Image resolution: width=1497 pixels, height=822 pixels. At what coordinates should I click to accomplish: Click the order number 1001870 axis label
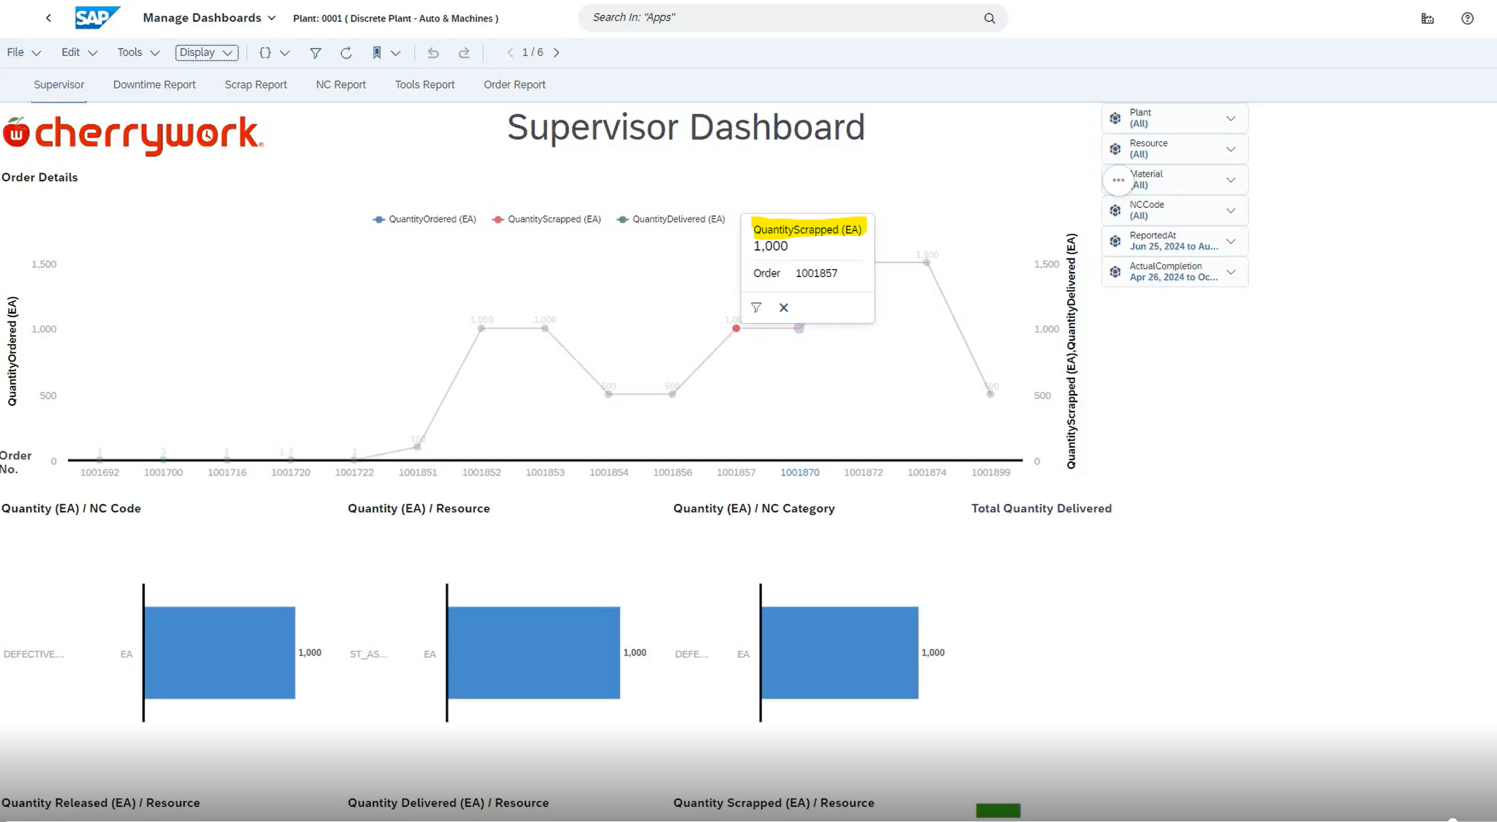(800, 472)
